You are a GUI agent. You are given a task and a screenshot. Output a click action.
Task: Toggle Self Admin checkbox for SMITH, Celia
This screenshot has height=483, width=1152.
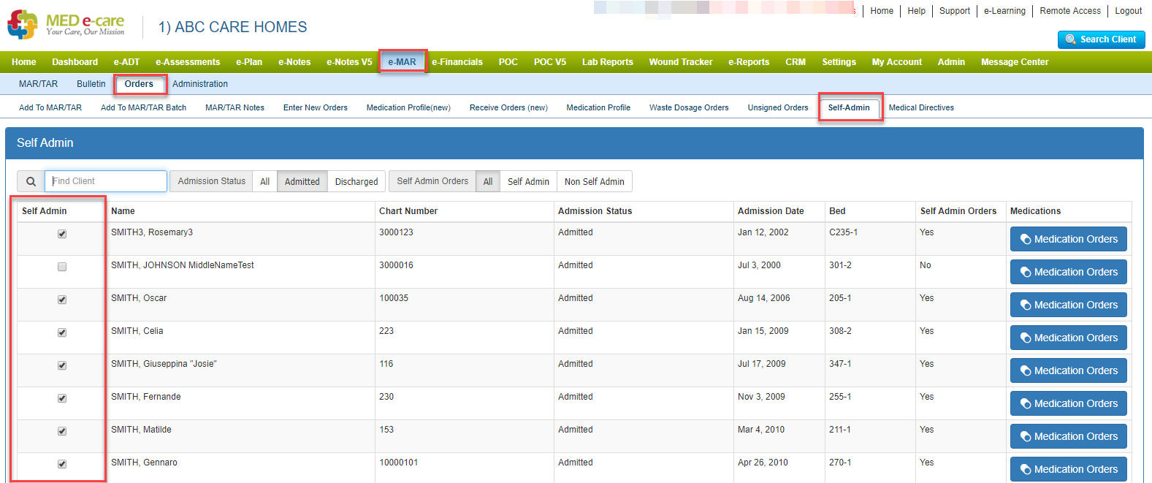point(62,332)
